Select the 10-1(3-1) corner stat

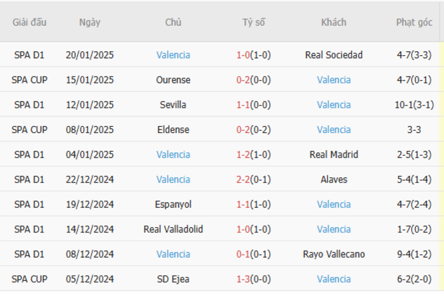[414, 104]
